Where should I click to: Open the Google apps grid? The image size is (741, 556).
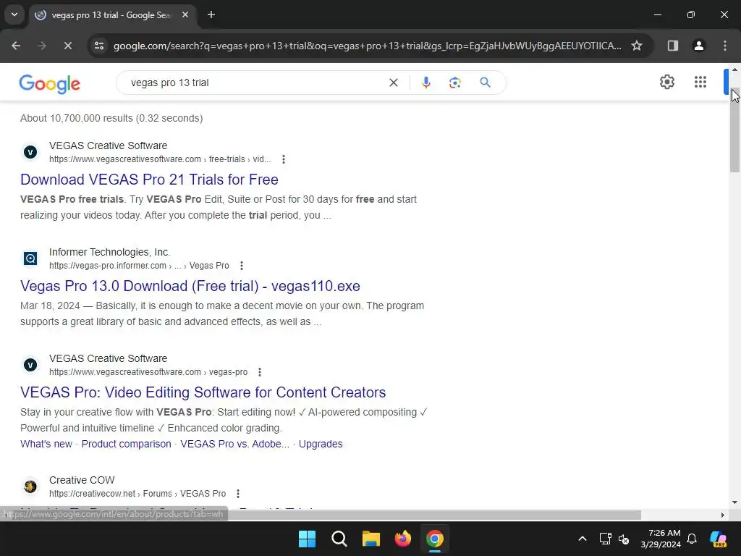(x=700, y=82)
